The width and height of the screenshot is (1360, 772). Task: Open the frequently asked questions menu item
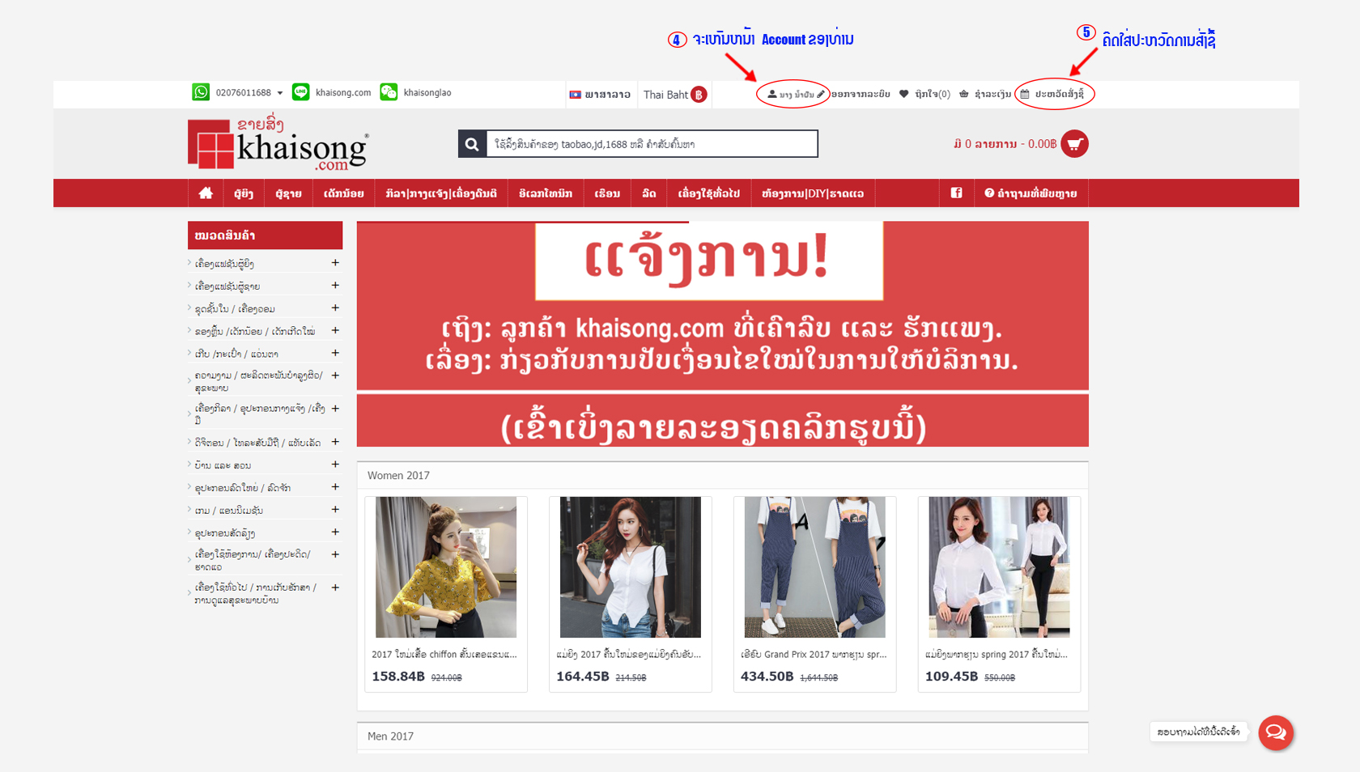(x=1031, y=193)
